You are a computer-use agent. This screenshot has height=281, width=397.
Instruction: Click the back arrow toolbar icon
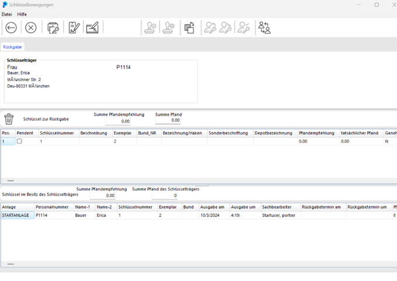(11, 27)
